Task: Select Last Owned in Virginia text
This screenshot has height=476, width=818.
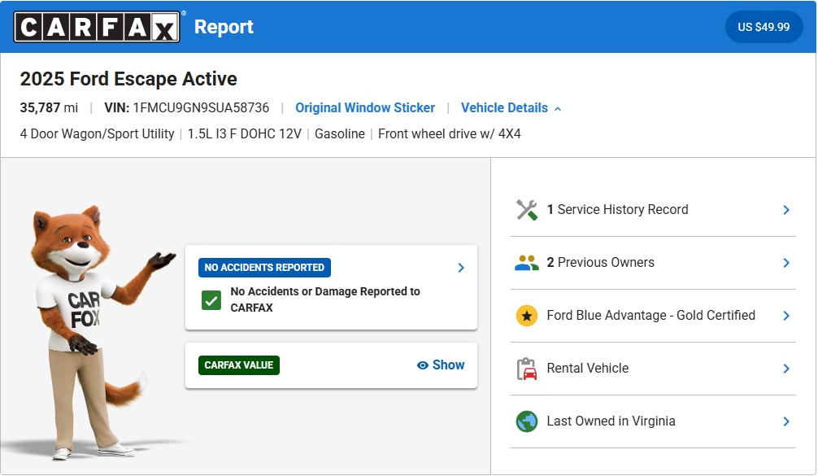Action: pyautogui.click(x=611, y=421)
